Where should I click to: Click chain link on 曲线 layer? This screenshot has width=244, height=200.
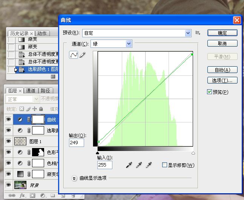29,119
